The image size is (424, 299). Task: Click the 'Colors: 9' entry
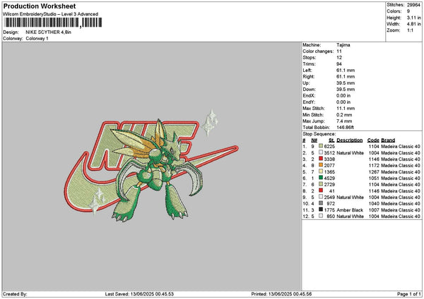(x=399, y=11)
